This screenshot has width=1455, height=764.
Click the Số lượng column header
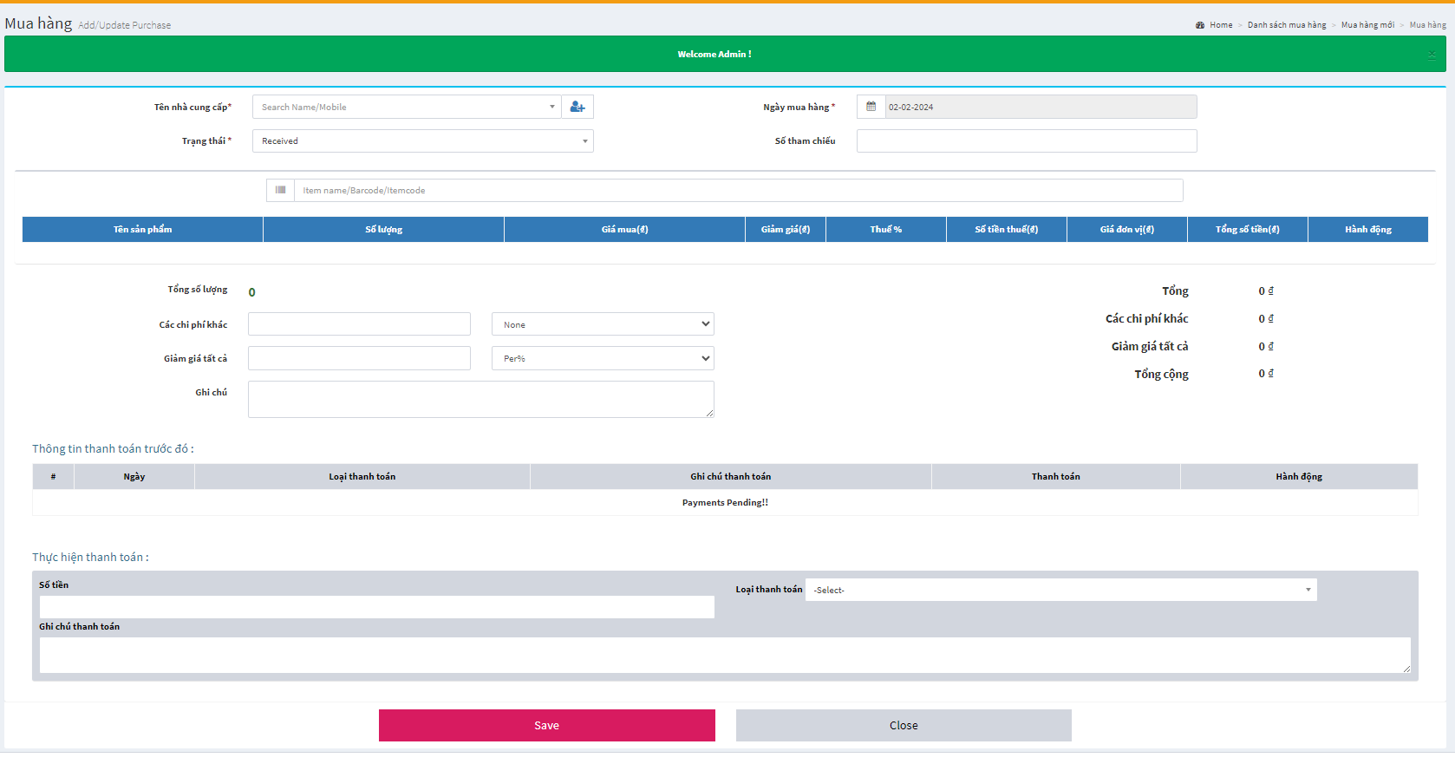(x=383, y=229)
